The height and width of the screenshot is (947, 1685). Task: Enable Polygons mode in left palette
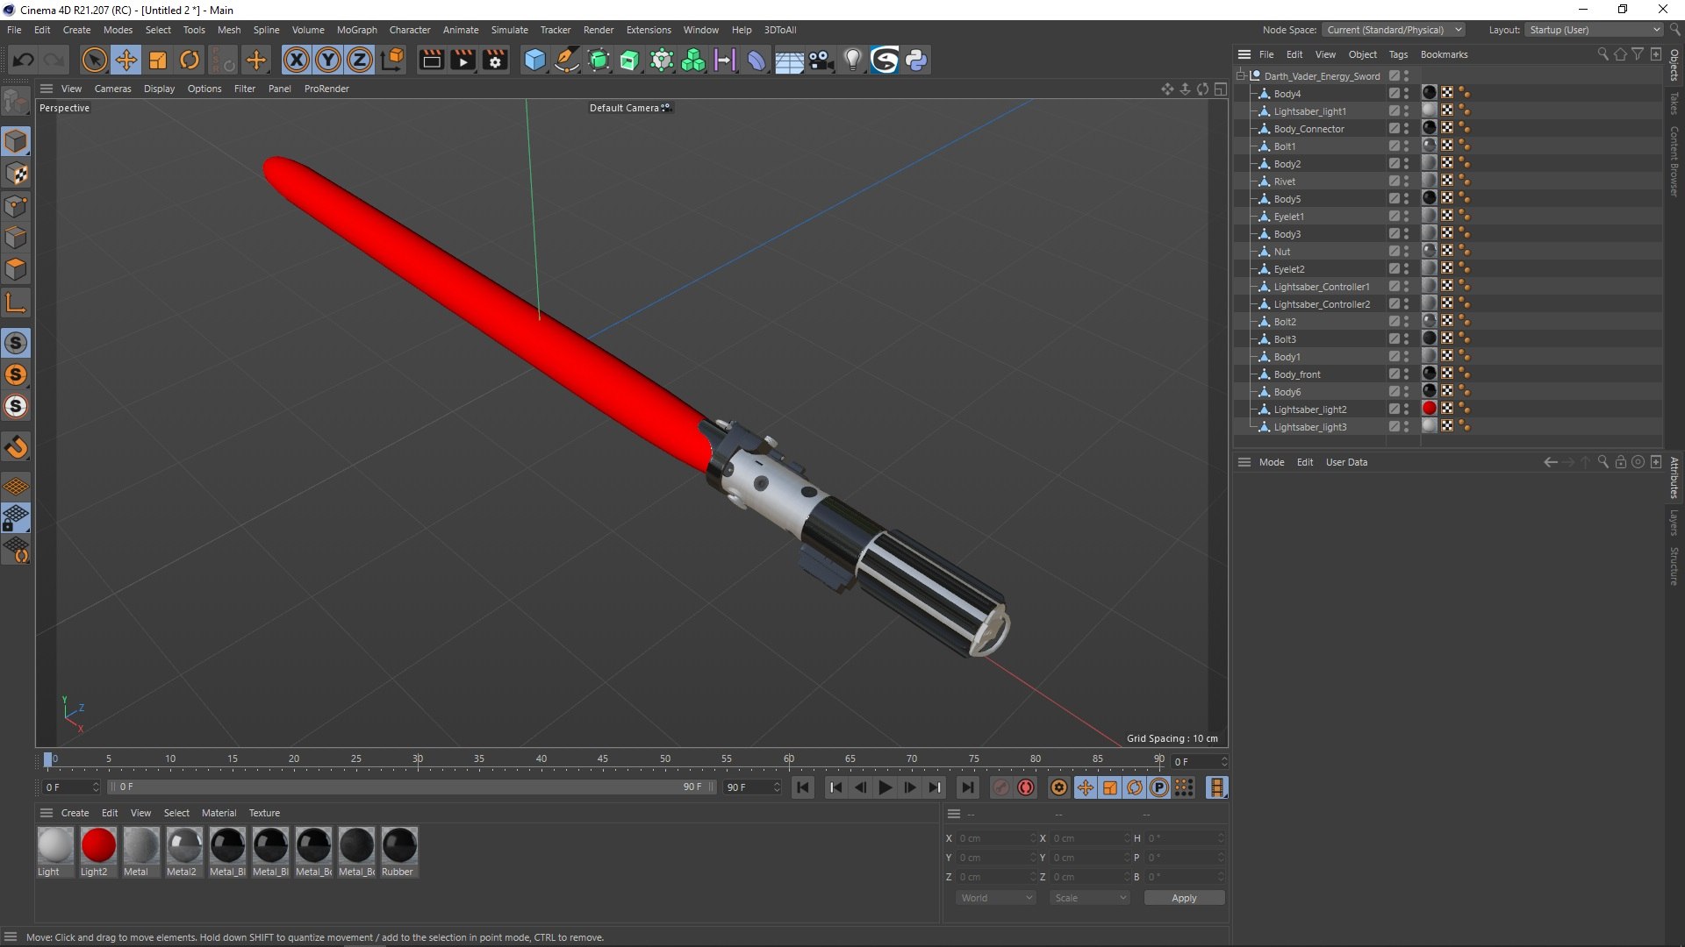click(x=16, y=269)
